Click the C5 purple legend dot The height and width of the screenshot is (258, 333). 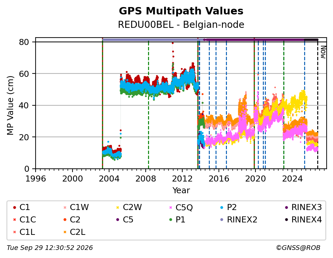117,220
